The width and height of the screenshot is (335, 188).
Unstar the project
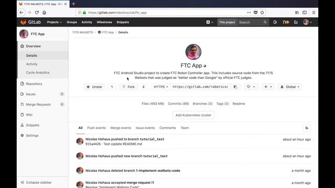[x=94, y=87]
